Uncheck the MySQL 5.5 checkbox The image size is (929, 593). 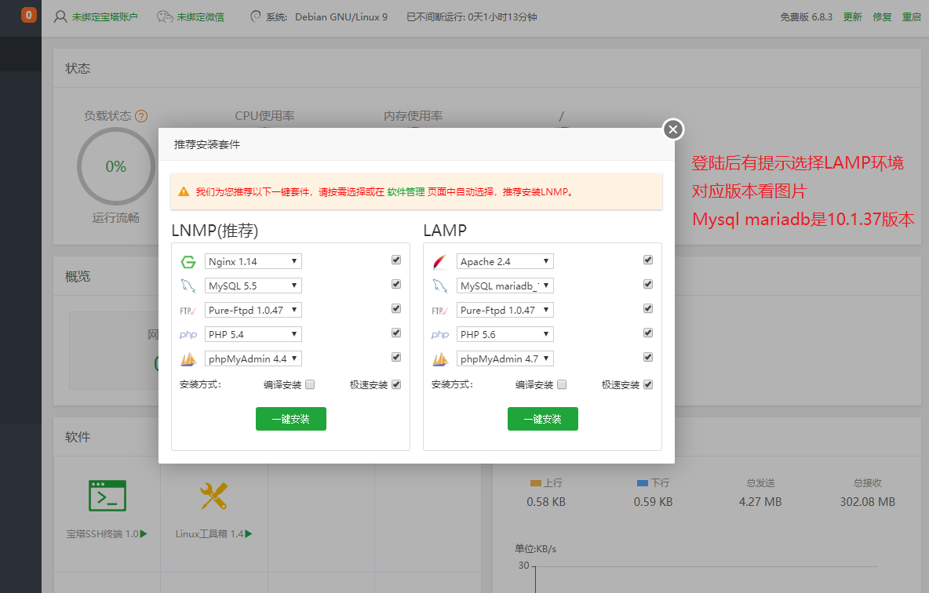click(x=396, y=285)
